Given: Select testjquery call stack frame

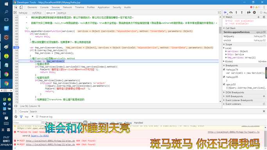Looking at the screenshot, I should (x=245, y=36).
